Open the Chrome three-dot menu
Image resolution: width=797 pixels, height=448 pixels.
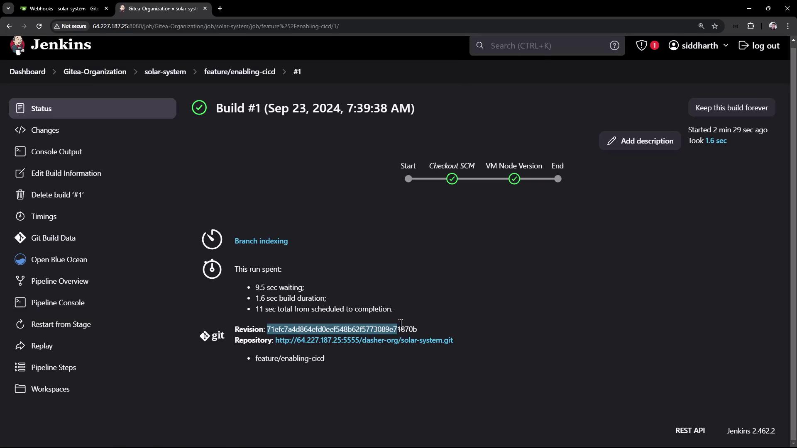tap(788, 26)
